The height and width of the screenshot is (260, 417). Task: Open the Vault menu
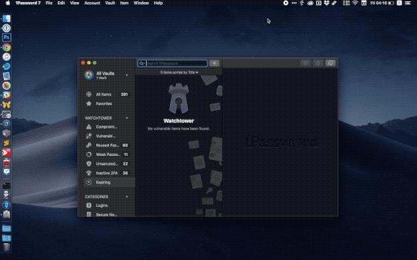point(110,3)
